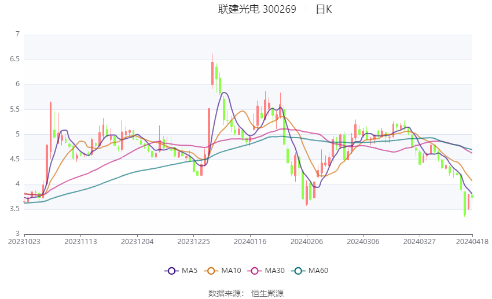Click the chart title 联建光电 300269
This screenshot has height=299, width=492.
pos(257,9)
